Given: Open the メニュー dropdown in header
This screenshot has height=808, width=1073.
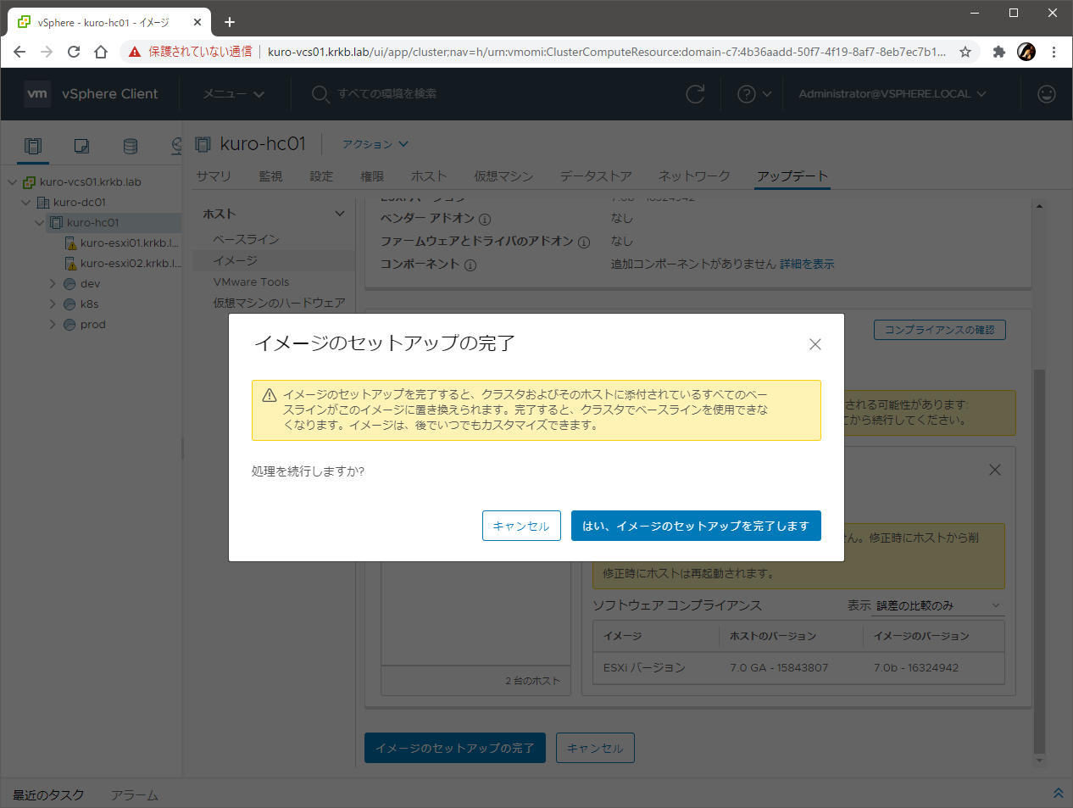Looking at the screenshot, I should coord(233,94).
